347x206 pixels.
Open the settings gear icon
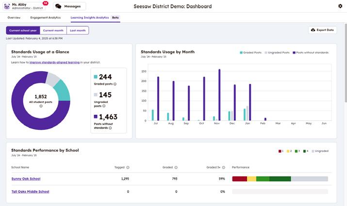[340, 6]
